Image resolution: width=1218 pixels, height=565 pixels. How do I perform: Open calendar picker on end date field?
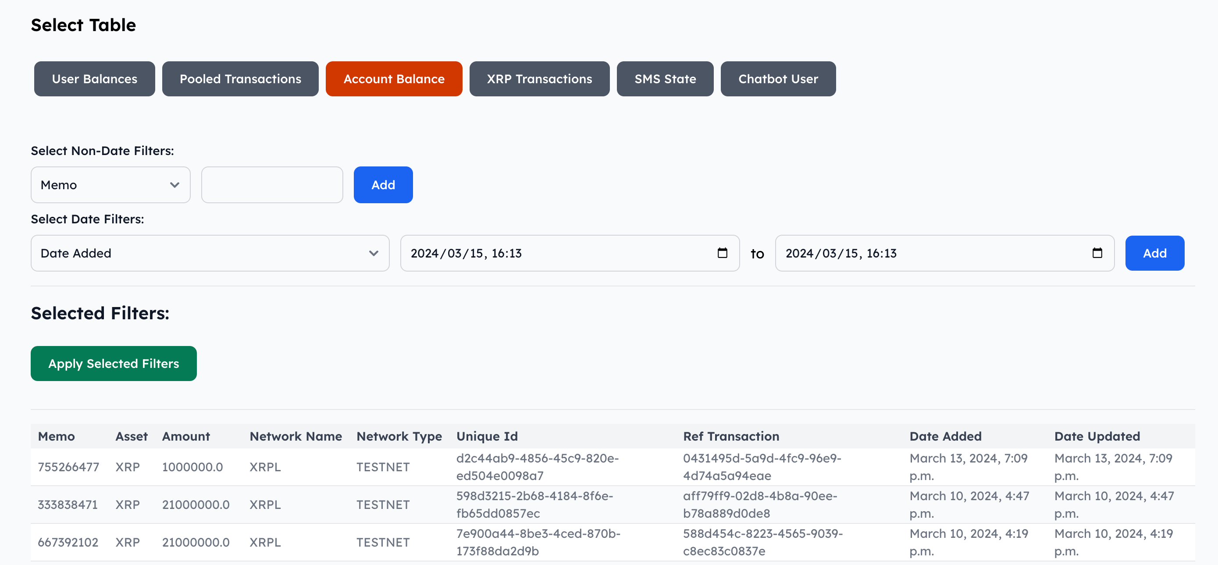click(1097, 253)
